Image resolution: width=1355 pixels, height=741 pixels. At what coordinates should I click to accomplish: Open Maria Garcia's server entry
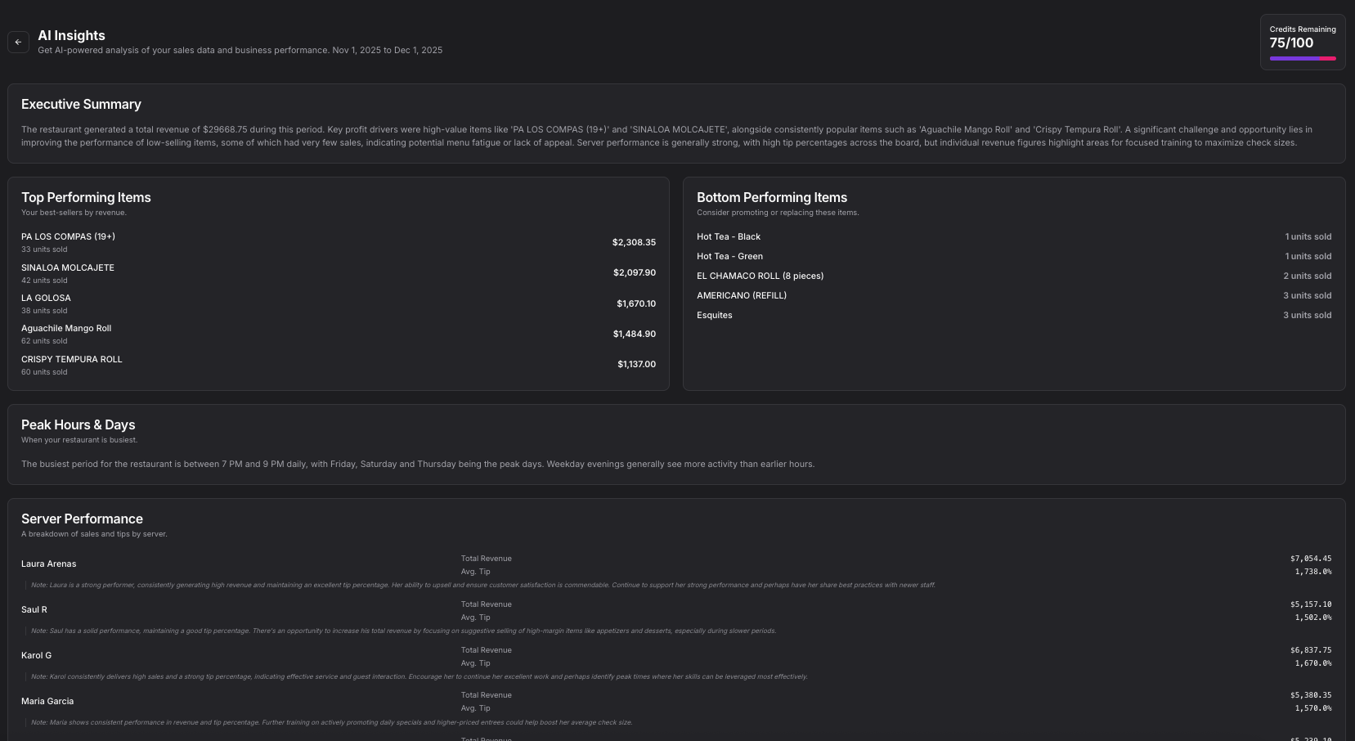(x=47, y=701)
